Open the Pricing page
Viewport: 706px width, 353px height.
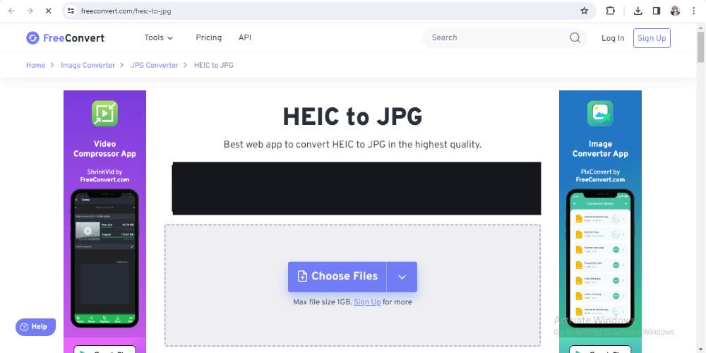pos(208,38)
